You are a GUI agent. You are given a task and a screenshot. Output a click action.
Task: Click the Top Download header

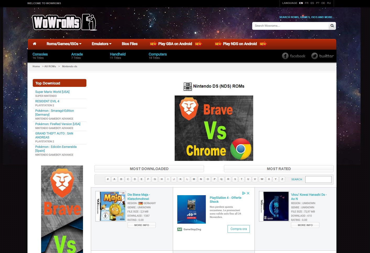59,83
